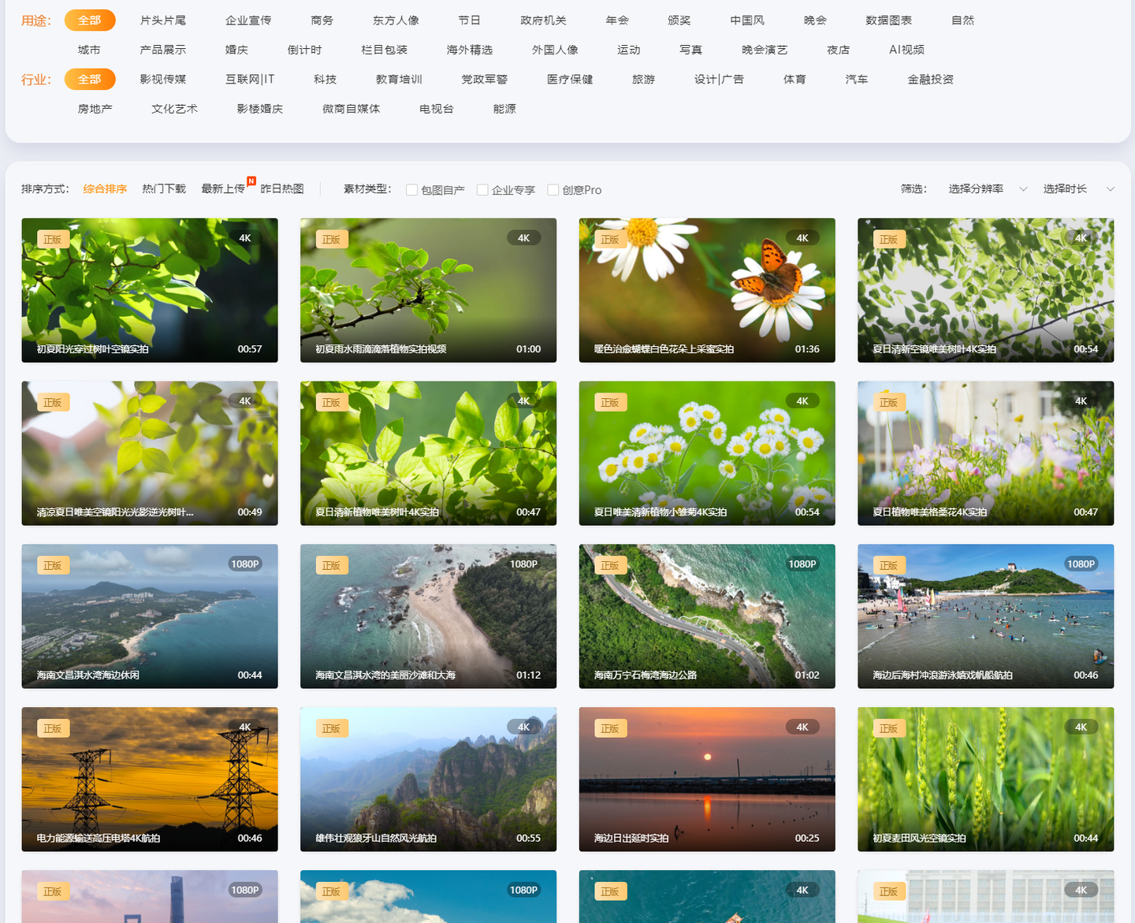Open the 夏日清新空镜唯美树叶4K实拍 thumbnail
This screenshot has height=923, width=1135.
pyautogui.click(x=985, y=290)
